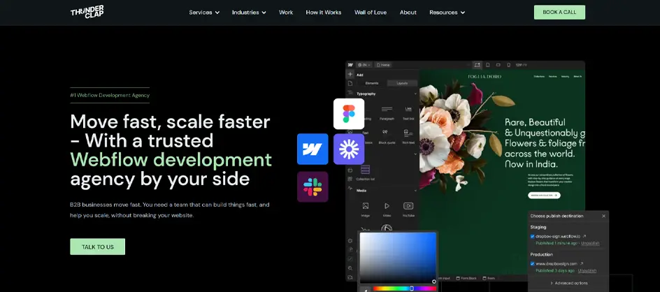Image resolution: width=660 pixels, height=292 pixels.
Task: Switch to the Layouts tab in Add panel
Action: click(403, 83)
